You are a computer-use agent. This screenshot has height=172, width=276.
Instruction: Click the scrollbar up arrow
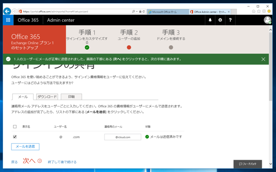point(270,30)
